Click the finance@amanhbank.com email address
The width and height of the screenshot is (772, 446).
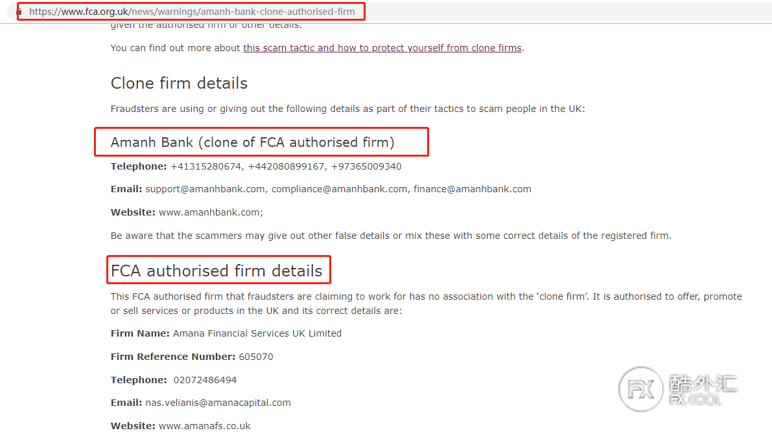[472, 189]
